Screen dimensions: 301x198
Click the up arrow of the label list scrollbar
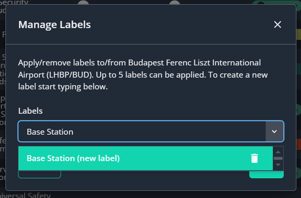[x=278, y=152]
